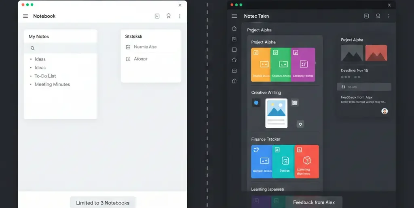Click the Limited to 3 Notebooks button
Image resolution: width=414 pixels, height=208 pixels.
point(103,202)
